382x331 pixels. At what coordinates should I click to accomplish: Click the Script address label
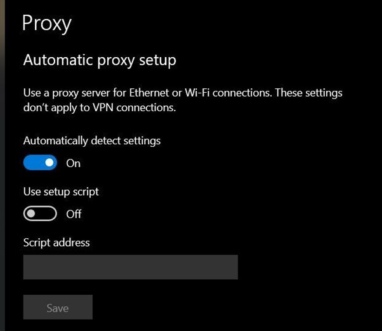(x=56, y=242)
